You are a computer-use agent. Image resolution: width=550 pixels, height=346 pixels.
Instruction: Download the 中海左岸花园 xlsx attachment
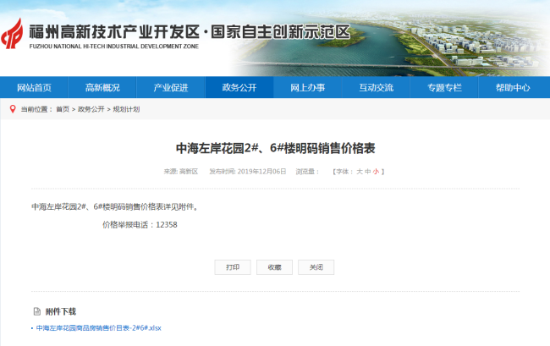click(x=98, y=328)
